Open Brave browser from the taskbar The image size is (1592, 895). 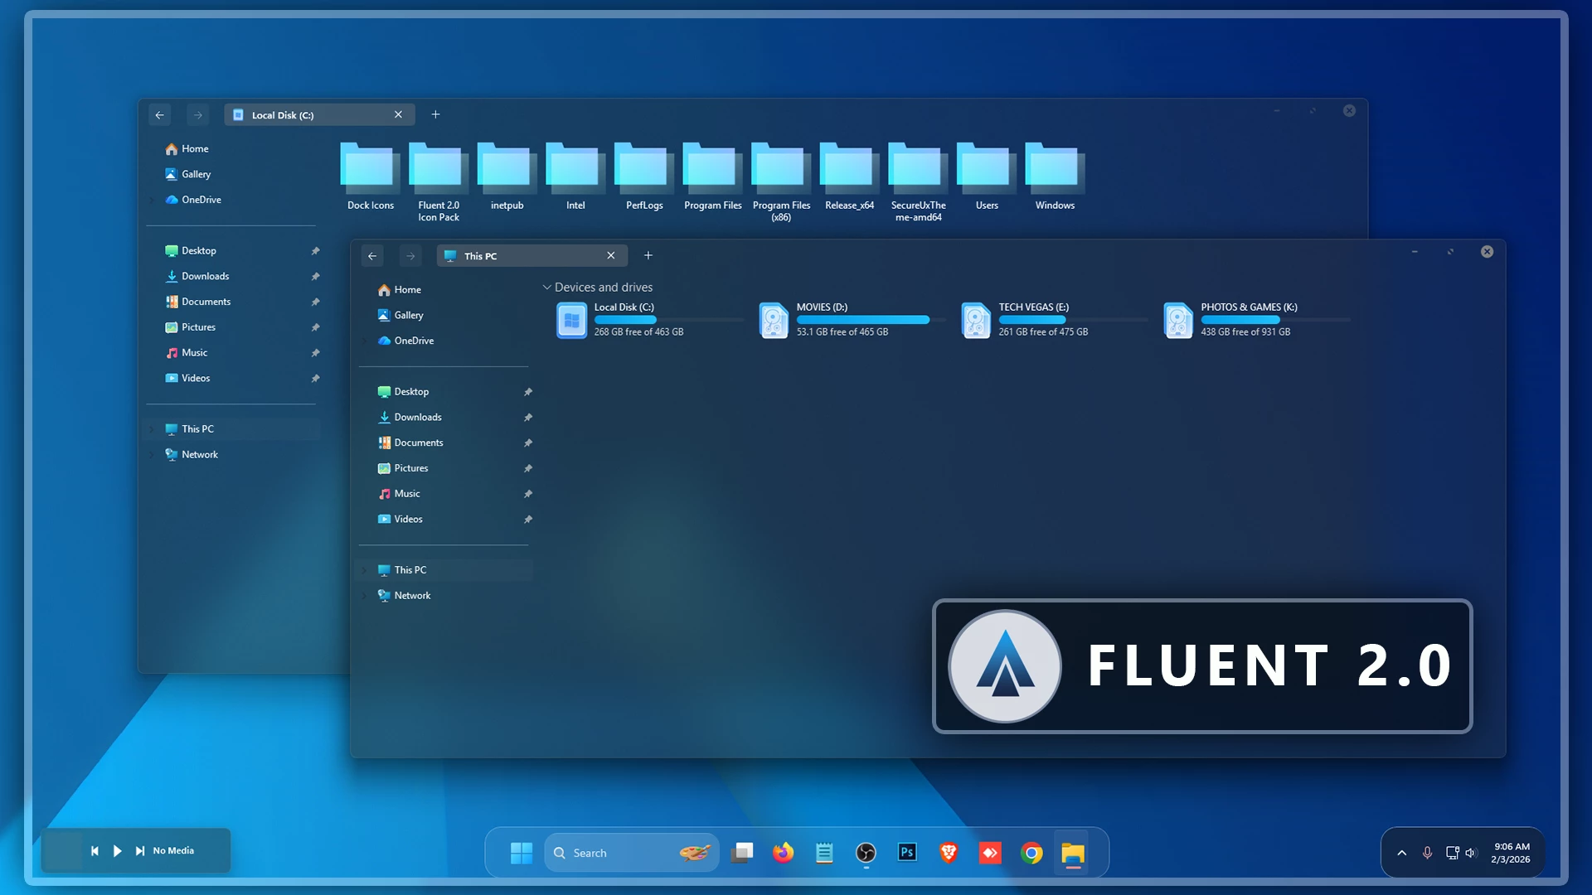pyautogui.click(x=949, y=853)
